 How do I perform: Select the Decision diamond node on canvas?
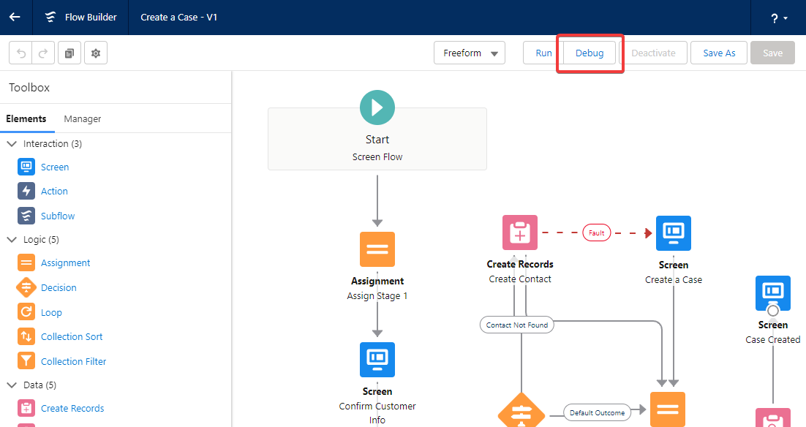(x=521, y=411)
